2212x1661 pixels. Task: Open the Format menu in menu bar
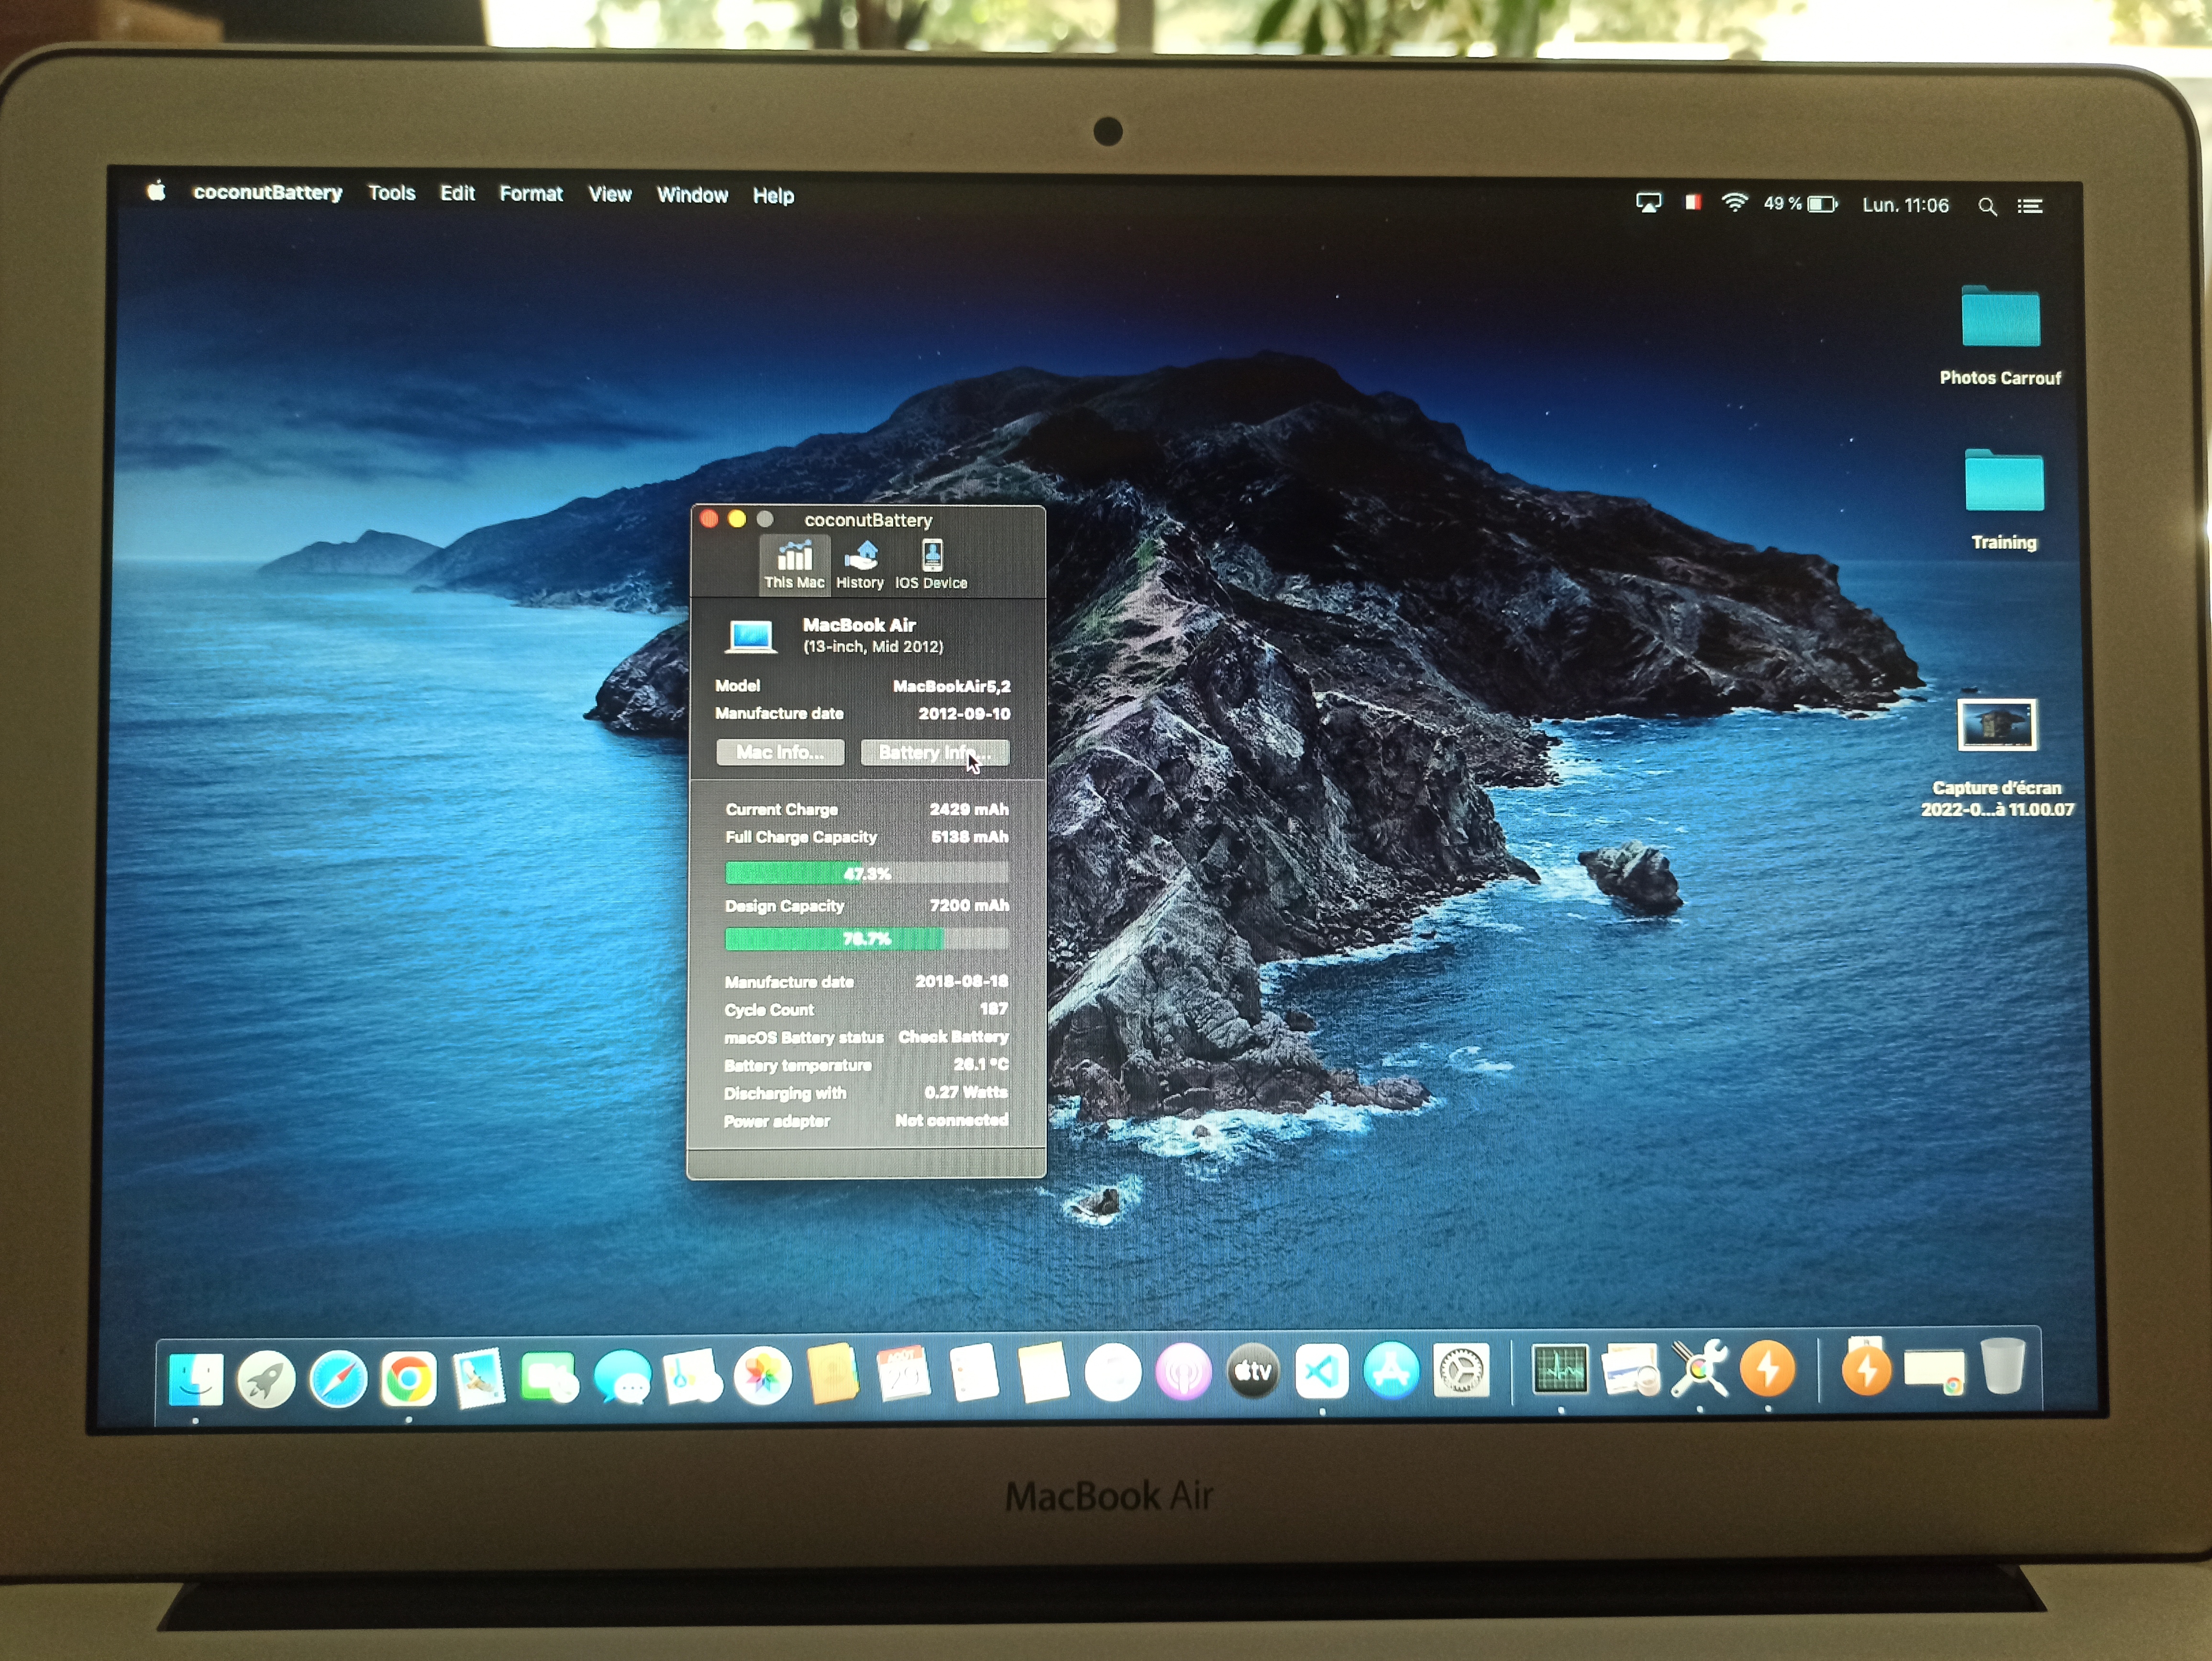click(x=531, y=194)
